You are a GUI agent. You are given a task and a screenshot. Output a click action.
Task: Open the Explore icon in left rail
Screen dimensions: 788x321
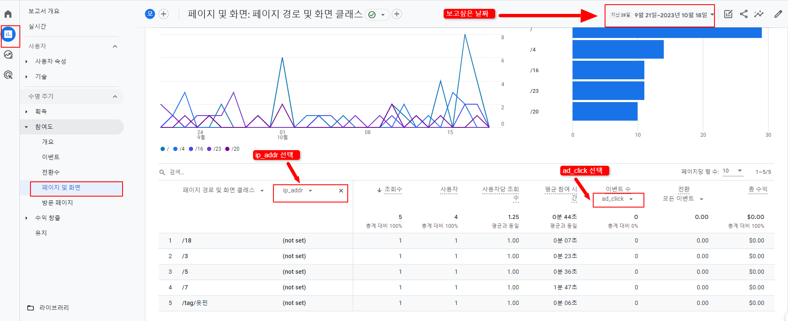click(x=8, y=54)
